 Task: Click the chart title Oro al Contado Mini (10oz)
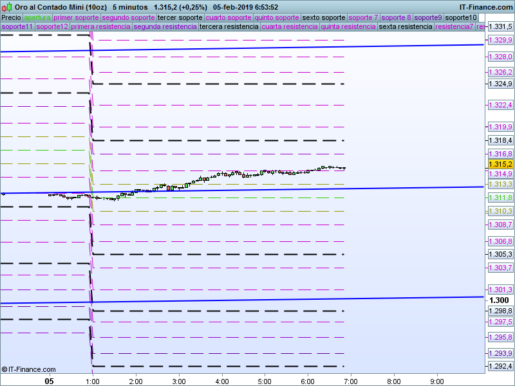[x=61, y=7]
